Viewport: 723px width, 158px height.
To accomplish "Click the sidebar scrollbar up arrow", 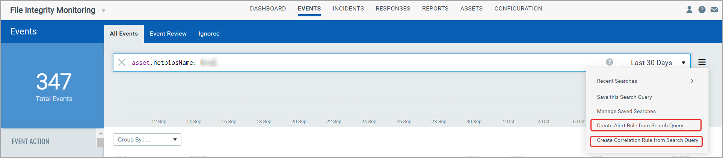I will click(100, 133).
